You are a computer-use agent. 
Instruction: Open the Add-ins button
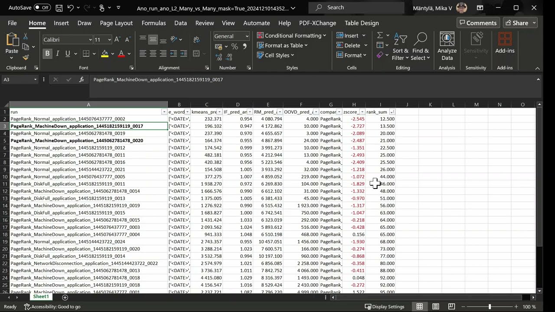(505, 43)
